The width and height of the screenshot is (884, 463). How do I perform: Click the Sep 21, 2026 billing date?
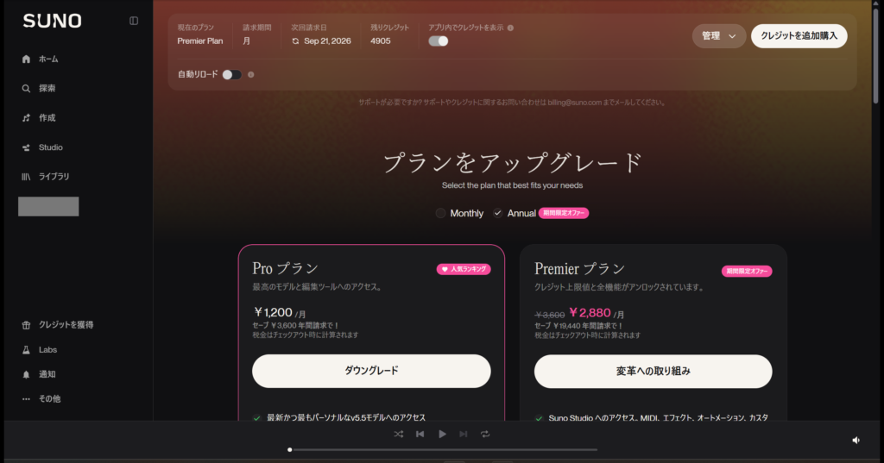[x=327, y=41]
